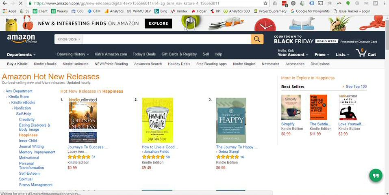Click the Google Cast extension icon
389x195 pixels.
click(320, 3)
